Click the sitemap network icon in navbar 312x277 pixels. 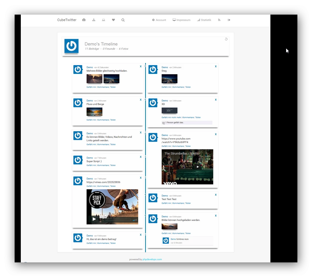pyautogui.click(x=94, y=20)
